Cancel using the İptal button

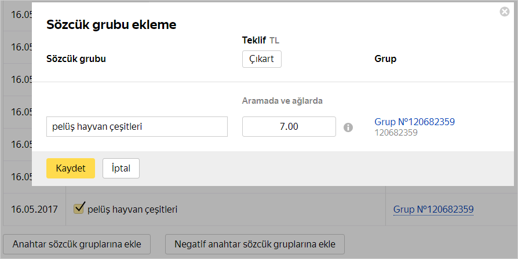[121, 168]
